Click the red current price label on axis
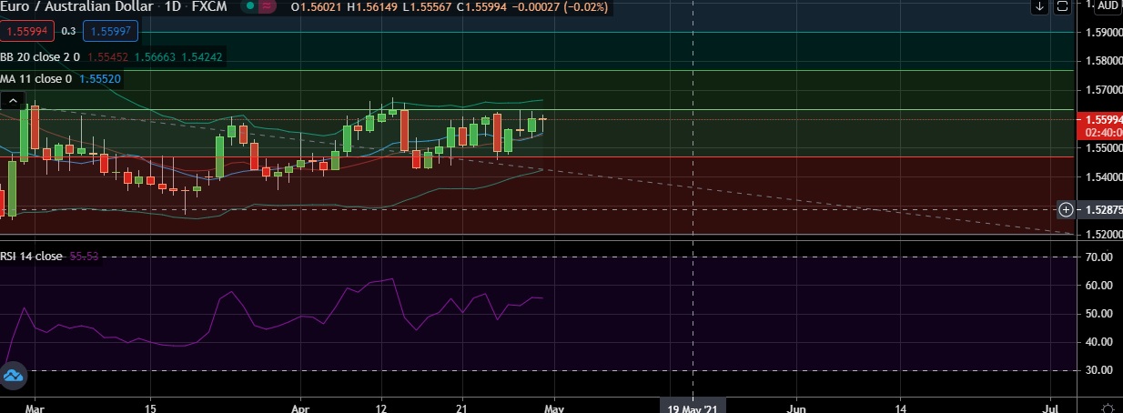The image size is (1123, 413). pos(1098,125)
